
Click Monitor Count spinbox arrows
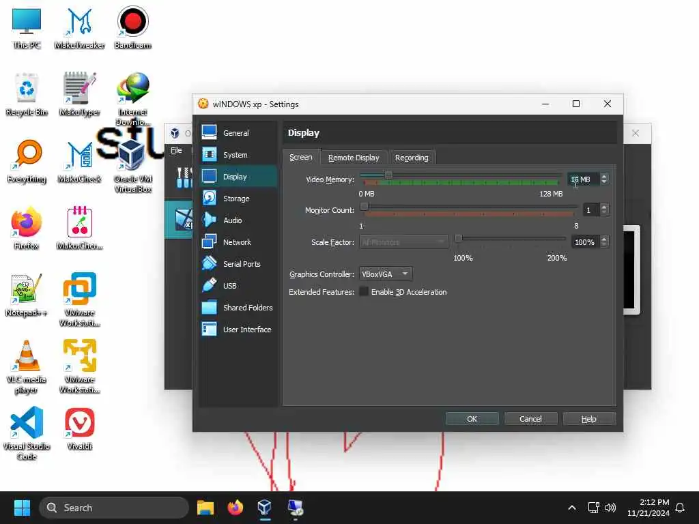[604, 210]
